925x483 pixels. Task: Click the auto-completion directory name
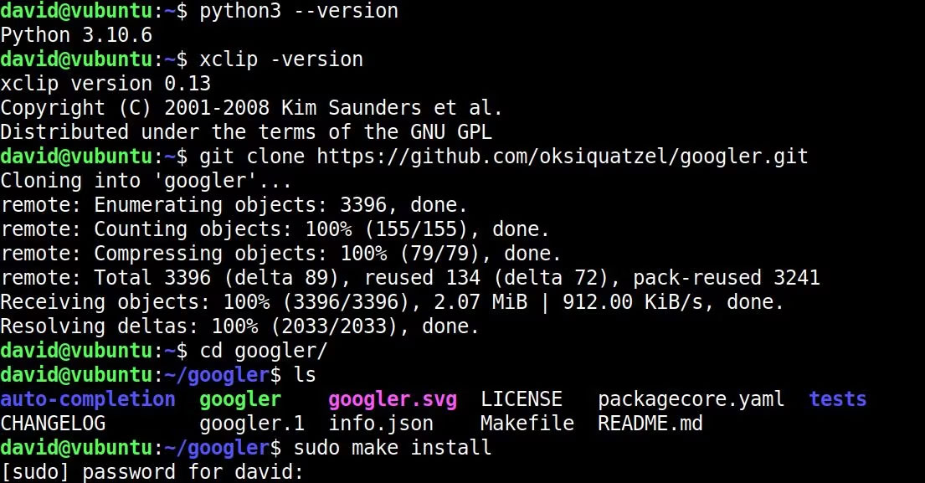(88, 399)
